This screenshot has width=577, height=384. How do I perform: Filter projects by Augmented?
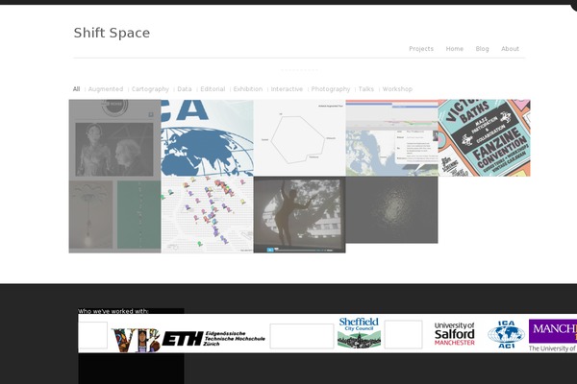pos(106,89)
